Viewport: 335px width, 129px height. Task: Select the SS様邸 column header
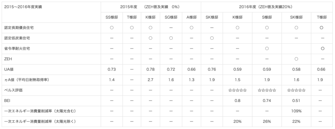[112, 18]
